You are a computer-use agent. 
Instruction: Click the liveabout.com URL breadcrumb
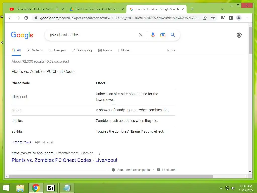coord(52,153)
